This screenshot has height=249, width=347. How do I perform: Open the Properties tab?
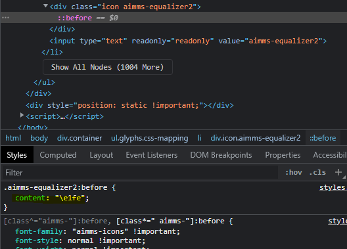tap(283, 155)
